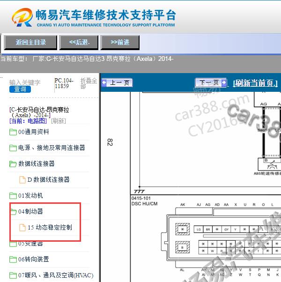Click the right arrow icon on 下一页
Image resolution: width=281 pixels, height=282 pixels.
point(224,83)
